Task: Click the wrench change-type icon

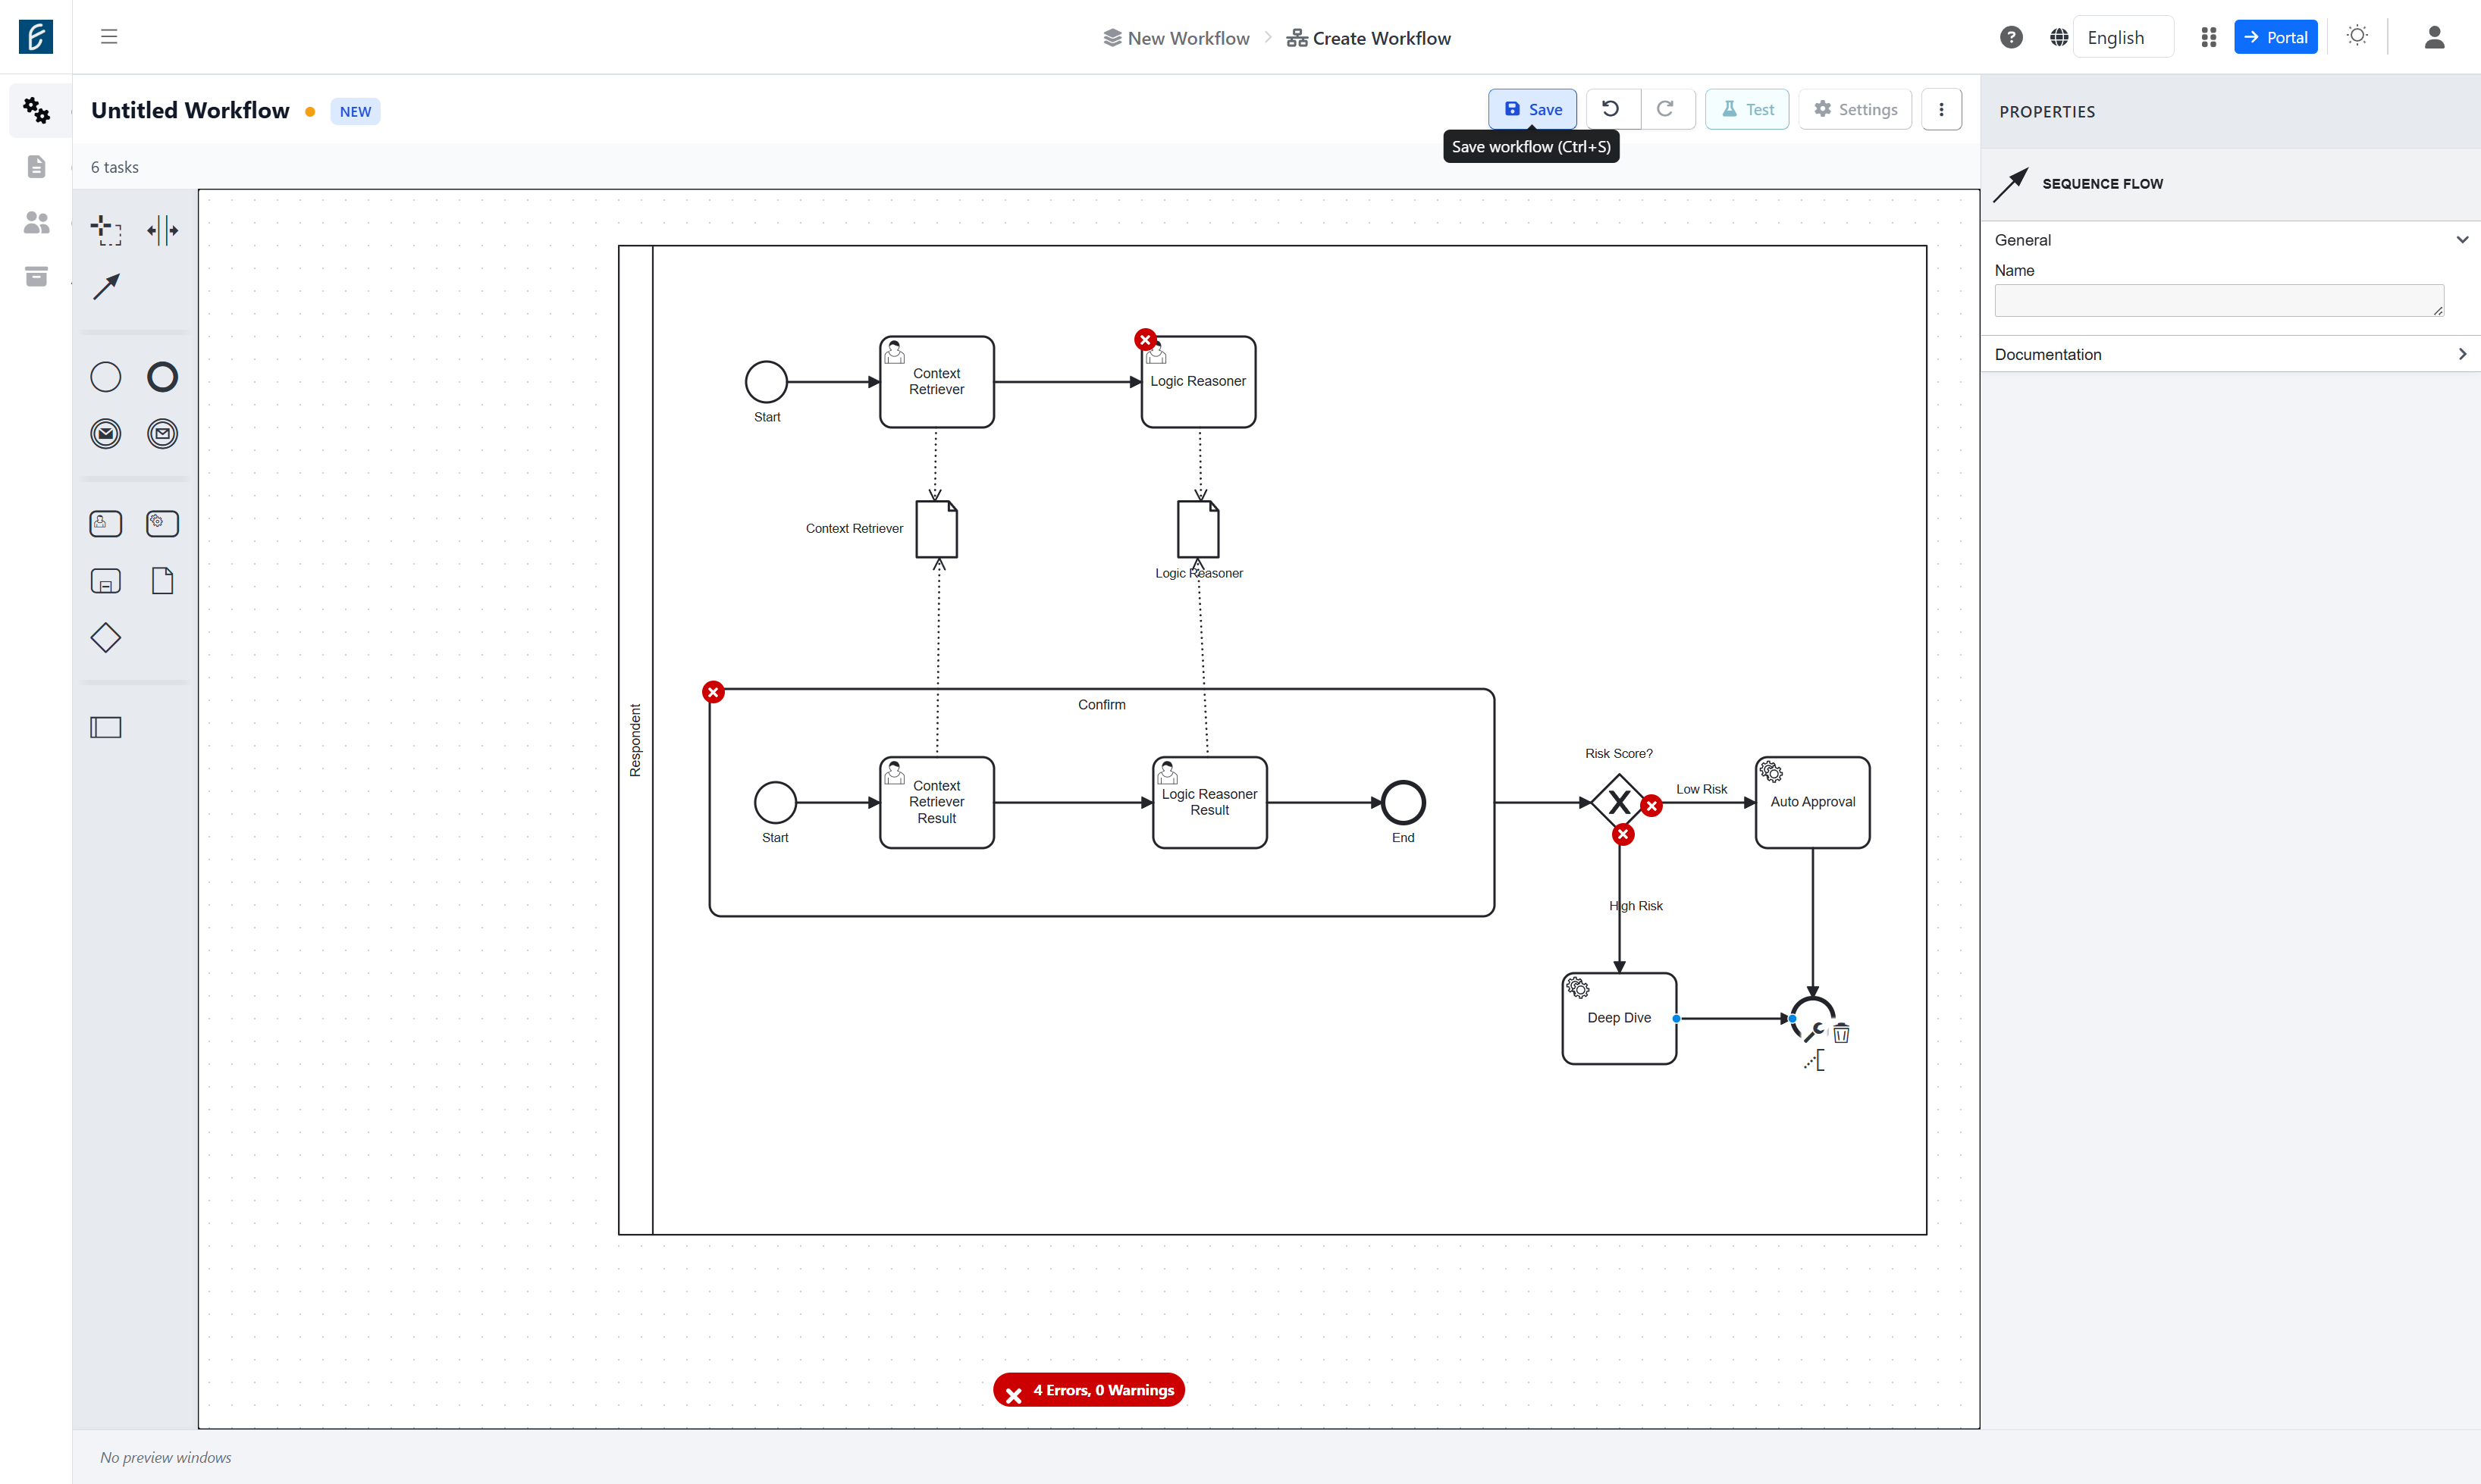Action: pos(1814,1032)
